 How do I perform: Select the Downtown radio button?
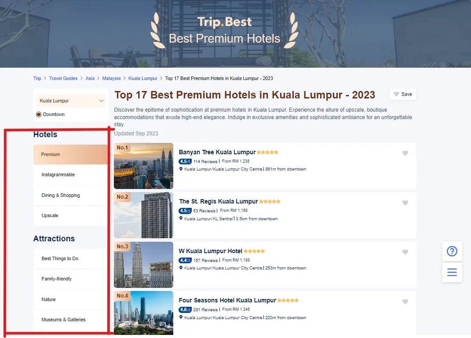[x=39, y=115]
